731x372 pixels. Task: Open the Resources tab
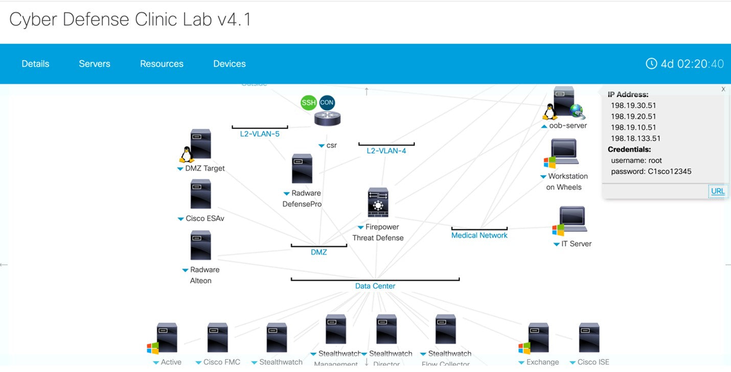(162, 64)
